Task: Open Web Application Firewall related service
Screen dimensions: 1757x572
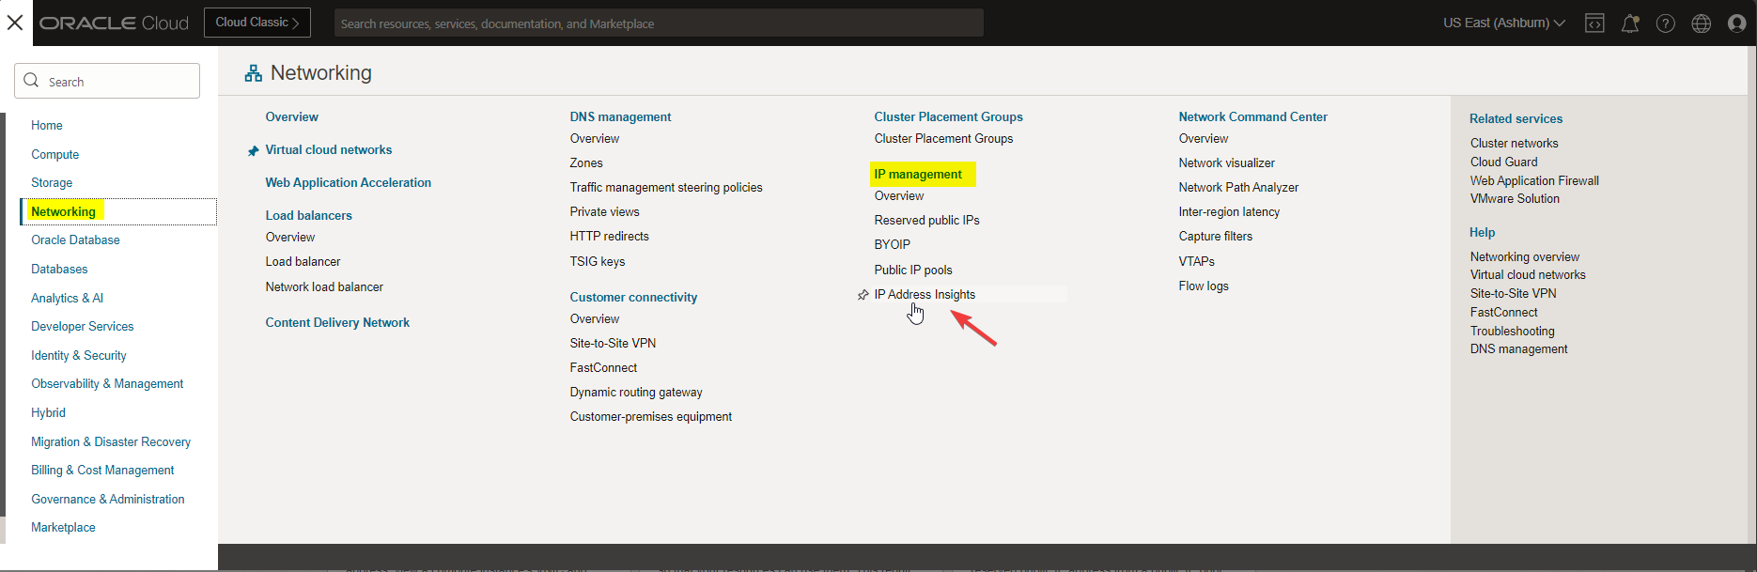Action: pos(1534,180)
